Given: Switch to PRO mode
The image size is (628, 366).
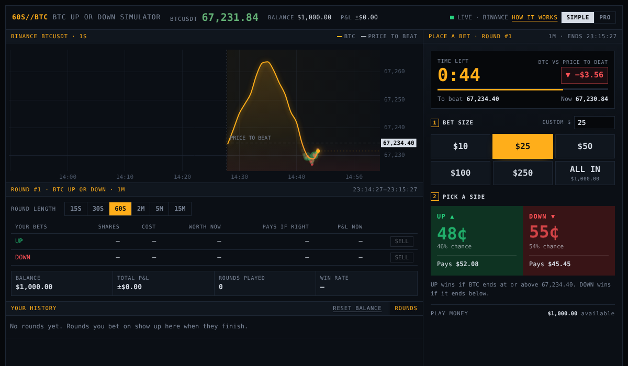Looking at the screenshot, I should [x=605, y=17].
